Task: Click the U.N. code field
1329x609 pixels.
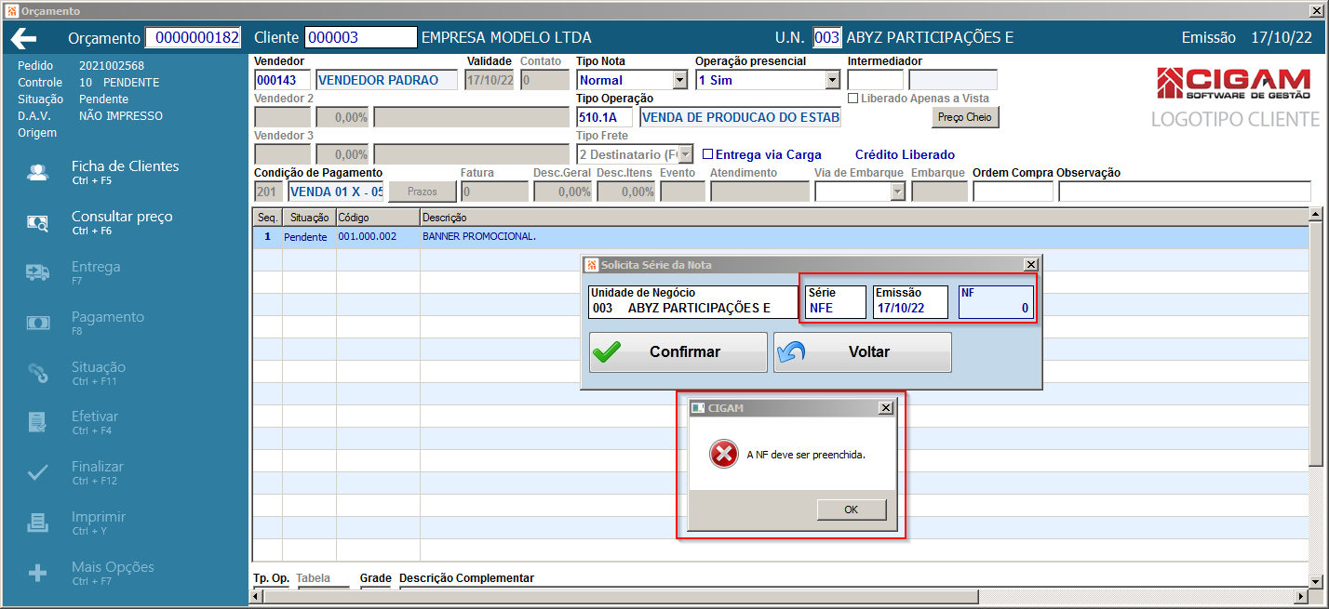Action: [x=826, y=38]
